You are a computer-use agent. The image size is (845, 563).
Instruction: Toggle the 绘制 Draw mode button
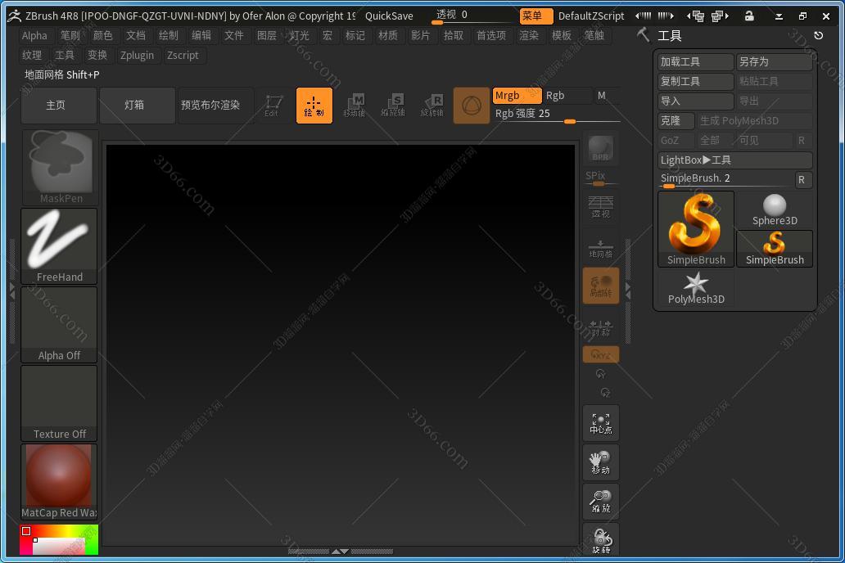pos(314,106)
